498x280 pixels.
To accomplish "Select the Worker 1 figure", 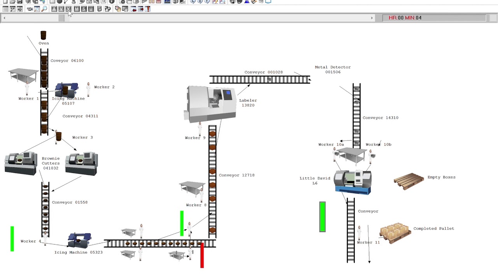I will (27, 89).
